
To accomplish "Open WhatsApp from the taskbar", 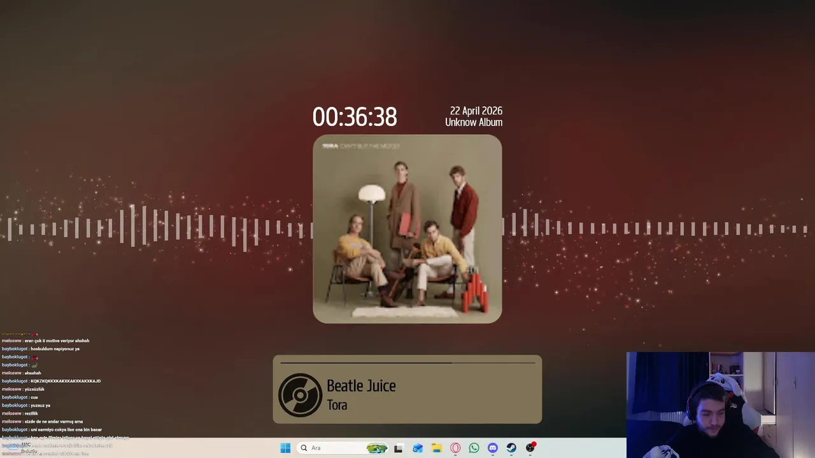I will 474,448.
